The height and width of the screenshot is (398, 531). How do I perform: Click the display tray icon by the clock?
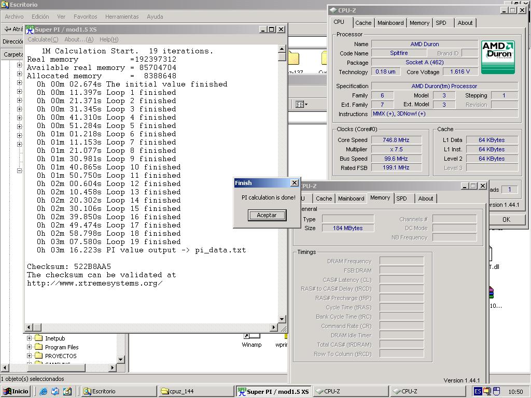coord(487,391)
